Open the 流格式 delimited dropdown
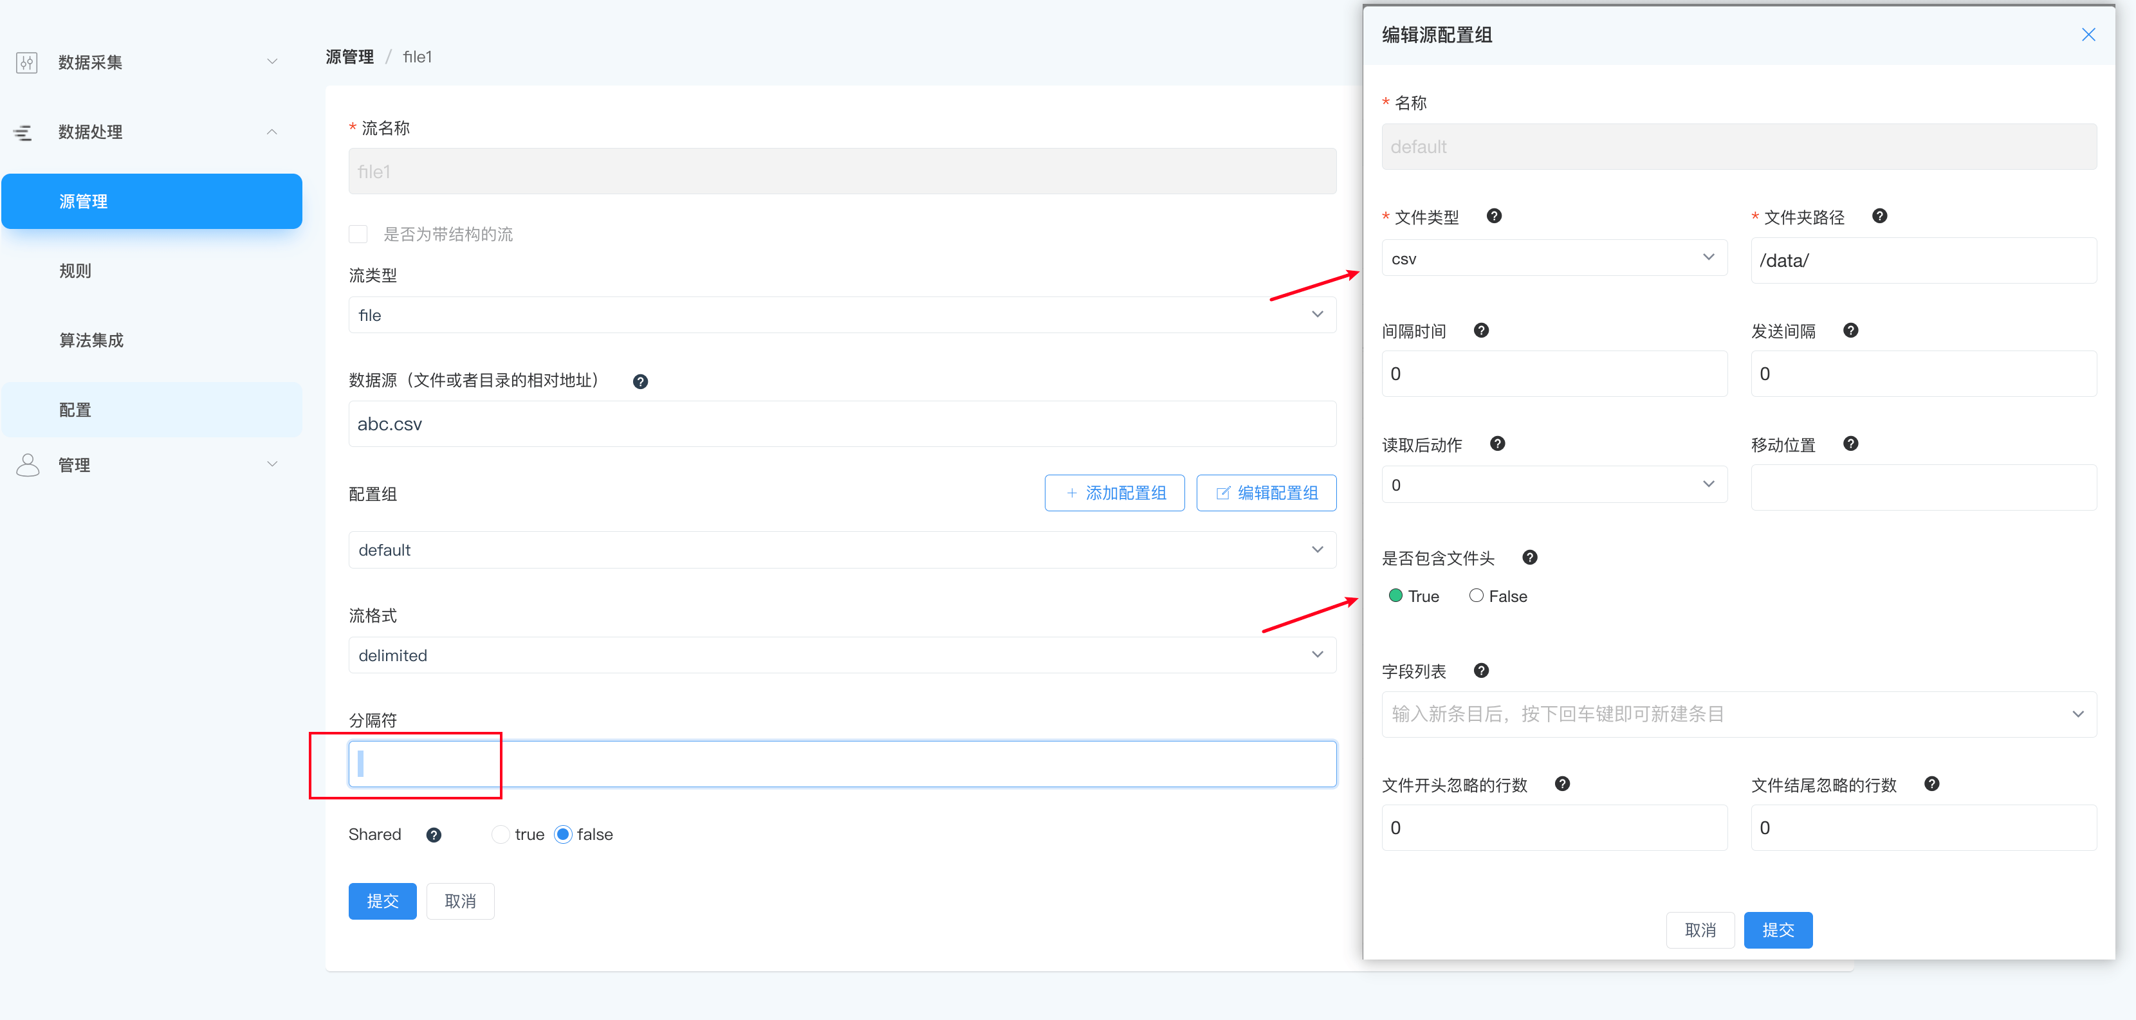The image size is (2136, 1020). [841, 655]
